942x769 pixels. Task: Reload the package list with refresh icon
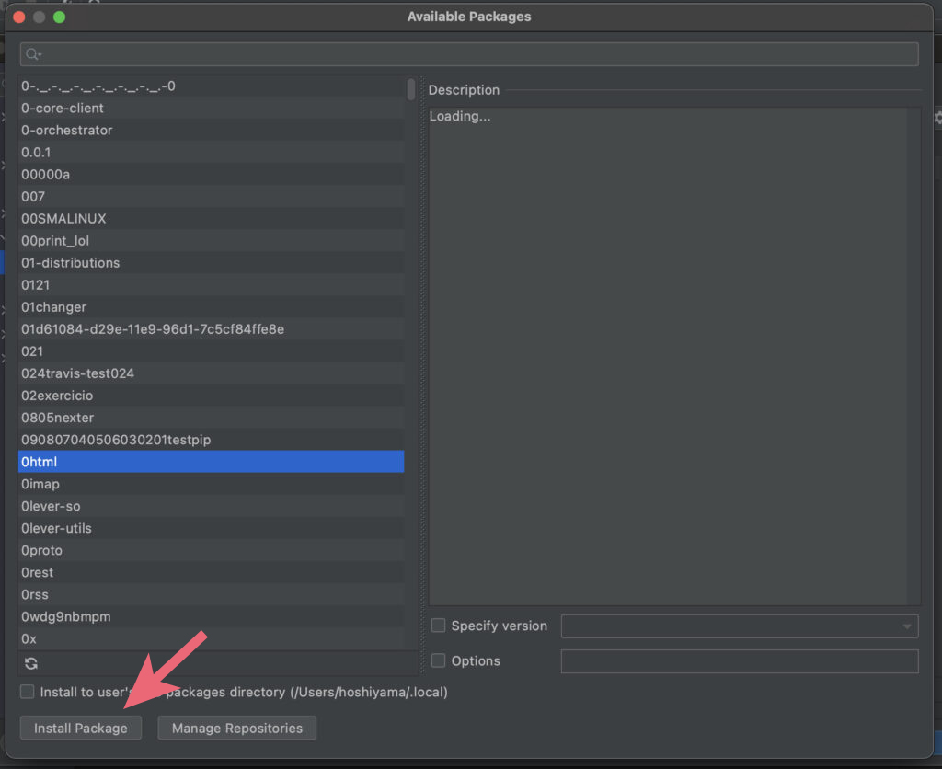click(31, 663)
